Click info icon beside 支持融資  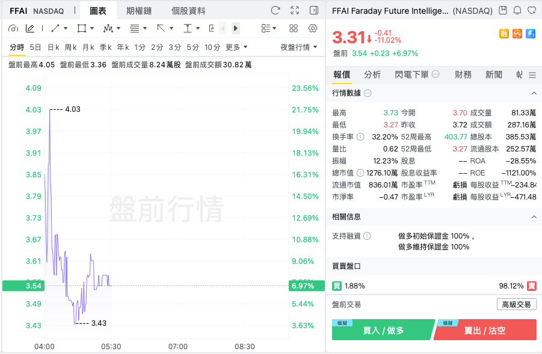[367, 236]
